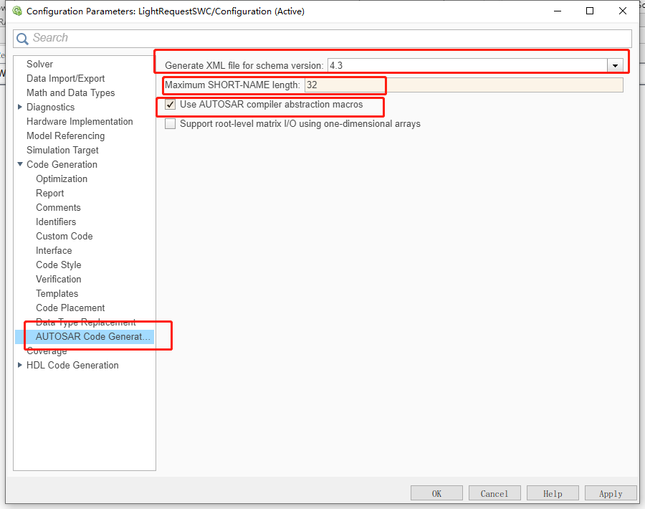Select Code Style settings

(x=59, y=265)
